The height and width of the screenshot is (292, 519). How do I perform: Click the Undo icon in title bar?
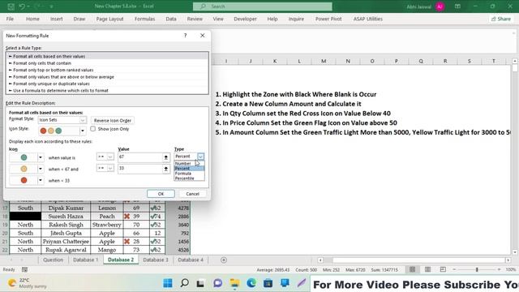(x=22, y=6)
